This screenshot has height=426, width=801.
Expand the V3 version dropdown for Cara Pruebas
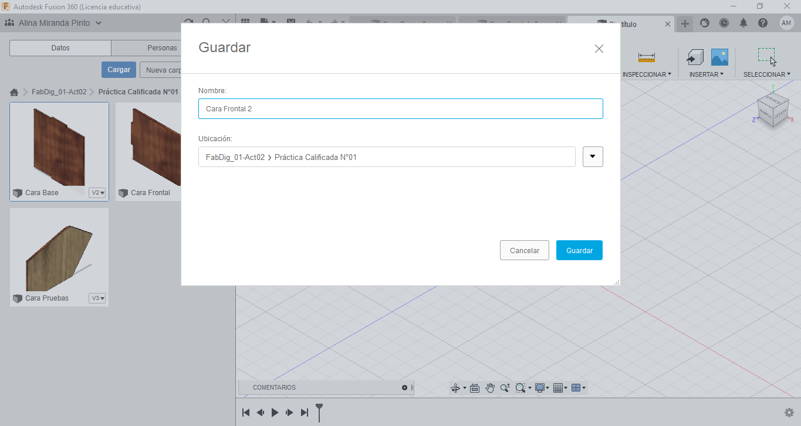point(97,298)
